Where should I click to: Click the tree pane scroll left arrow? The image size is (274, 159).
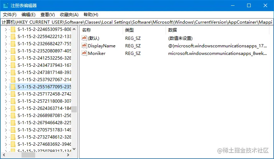(4, 155)
